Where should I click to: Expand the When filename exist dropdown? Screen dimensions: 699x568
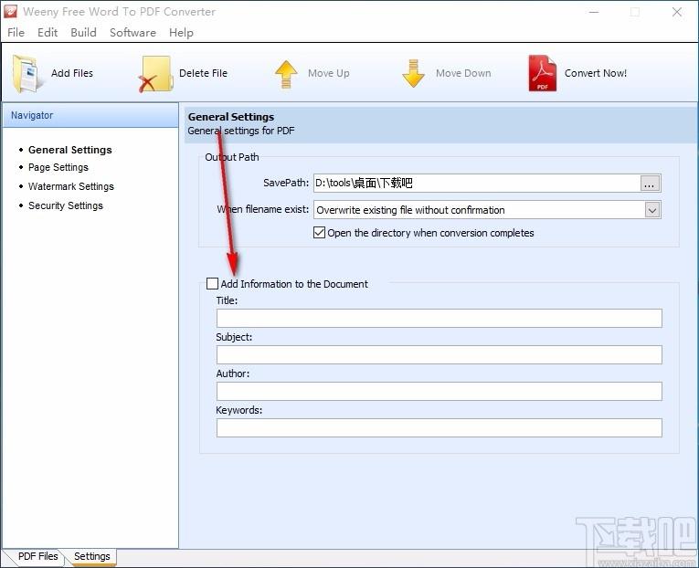(652, 210)
